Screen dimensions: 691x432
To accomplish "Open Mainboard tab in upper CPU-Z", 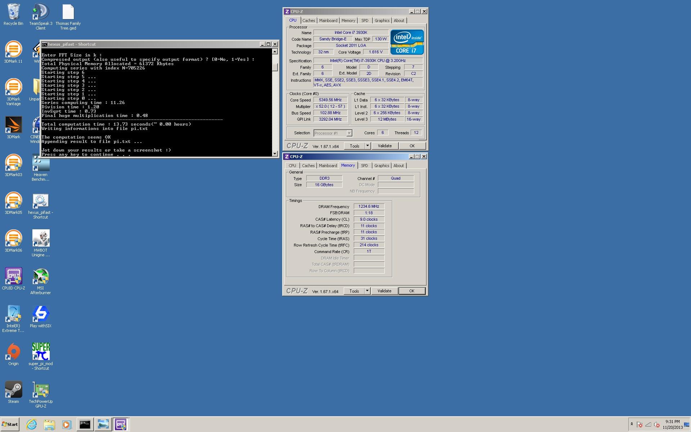I will (328, 21).
